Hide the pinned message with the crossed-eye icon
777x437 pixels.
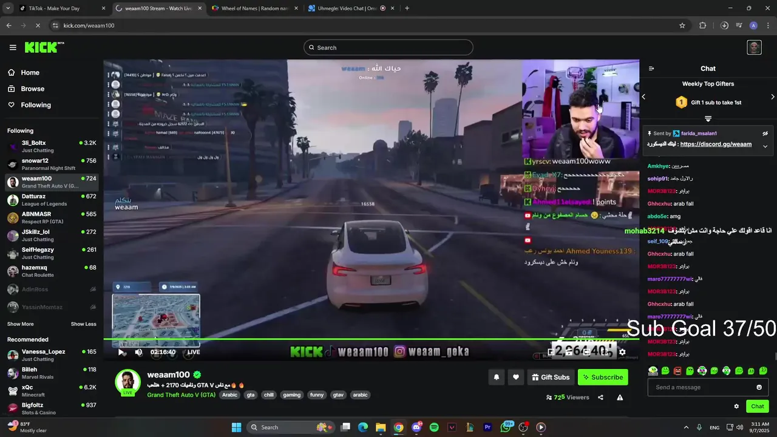pyautogui.click(x=765, y=134)
